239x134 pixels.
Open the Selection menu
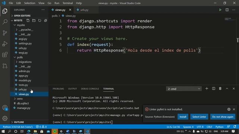coord(30,3)
